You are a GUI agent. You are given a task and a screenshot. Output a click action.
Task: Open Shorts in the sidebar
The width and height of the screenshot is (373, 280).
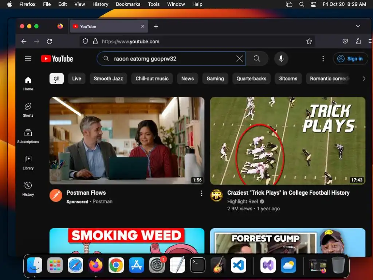coord(28,110)
